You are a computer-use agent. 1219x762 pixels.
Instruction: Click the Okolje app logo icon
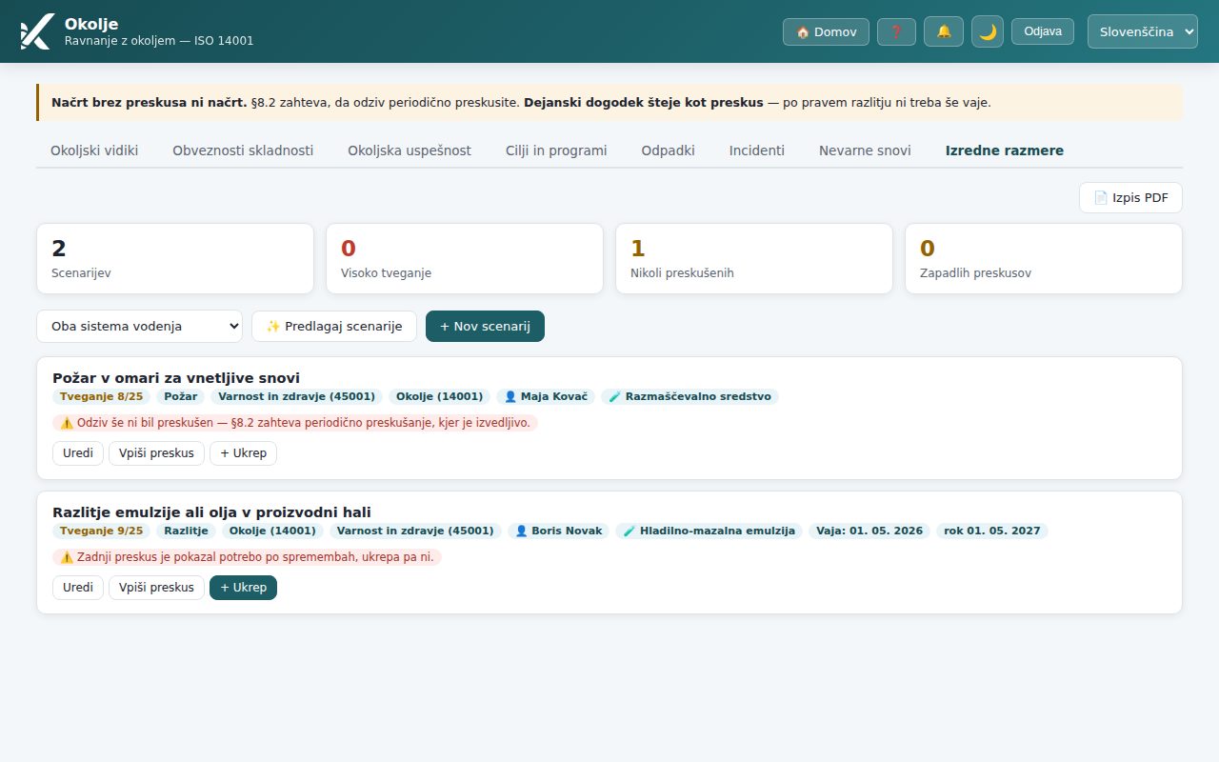pos(36,31)
